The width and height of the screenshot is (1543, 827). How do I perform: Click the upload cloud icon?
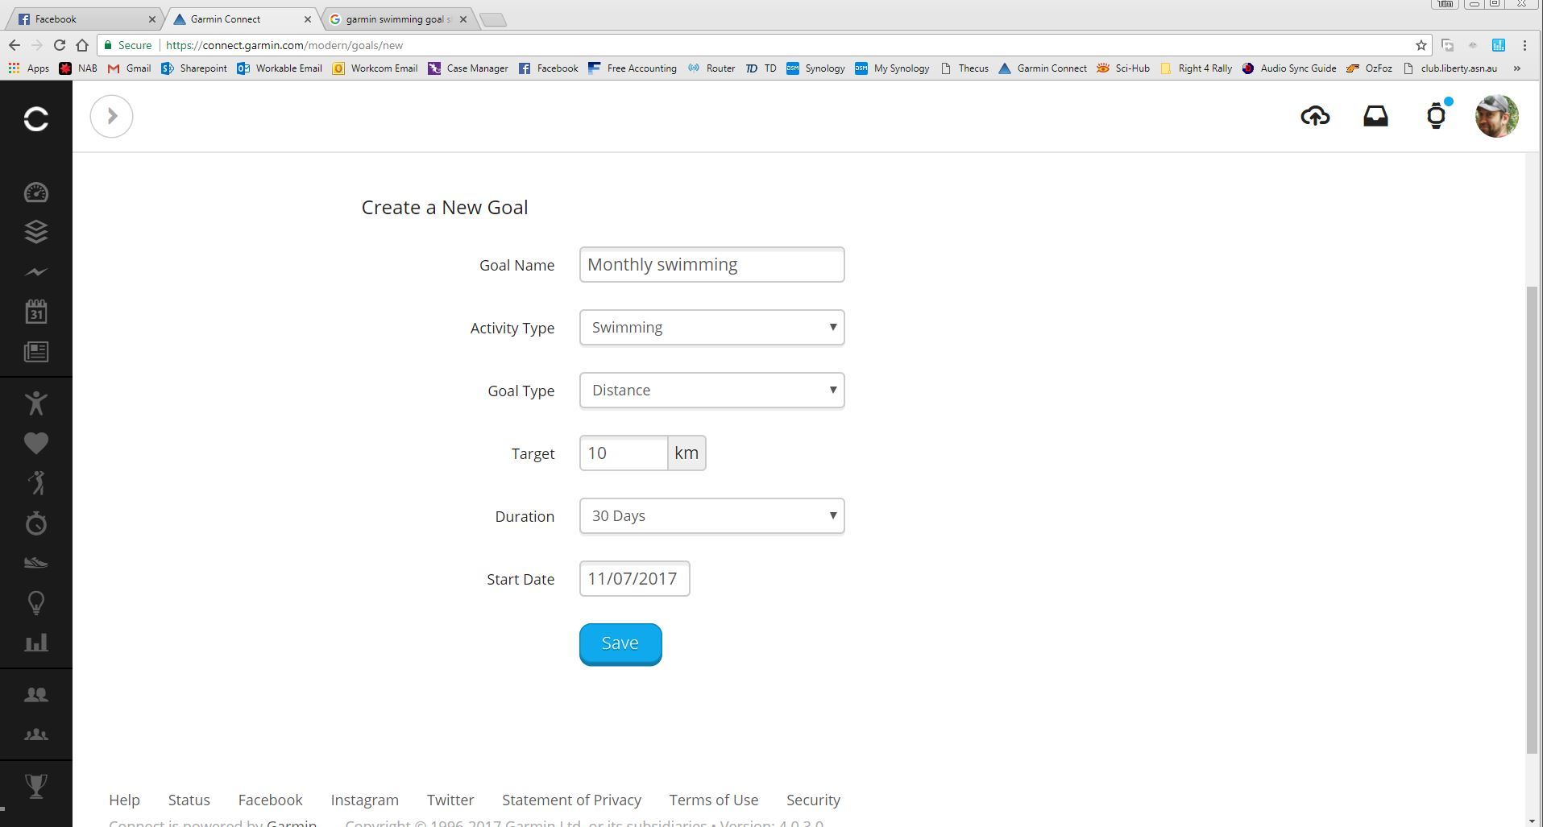pyautogui.click(x=1314, y=116)
